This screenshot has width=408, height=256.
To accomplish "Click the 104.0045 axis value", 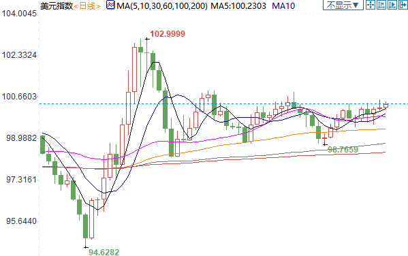I will [19, 14].
